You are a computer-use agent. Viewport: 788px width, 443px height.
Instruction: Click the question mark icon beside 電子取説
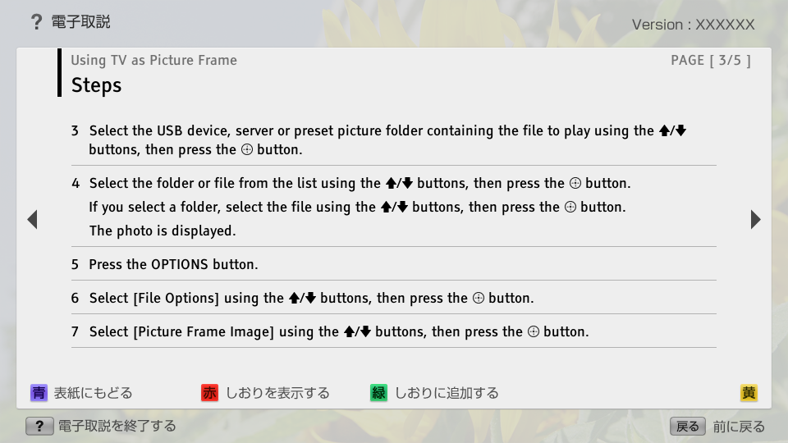coord(36,22)
